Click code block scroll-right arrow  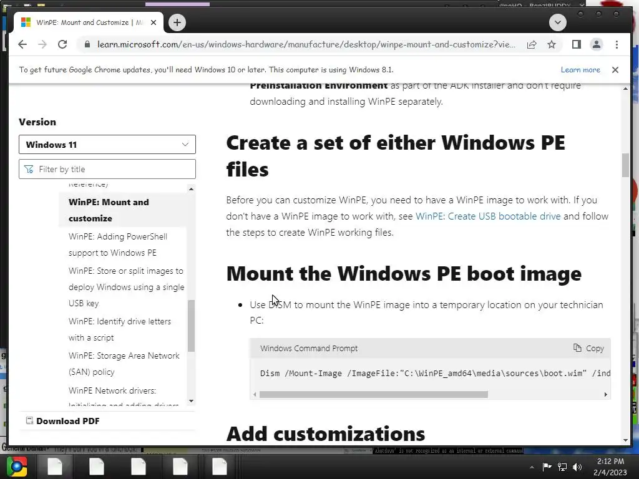tap(605, 394)
